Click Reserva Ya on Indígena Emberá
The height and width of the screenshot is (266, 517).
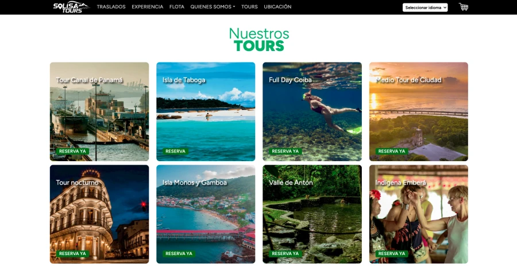[392, 254]
